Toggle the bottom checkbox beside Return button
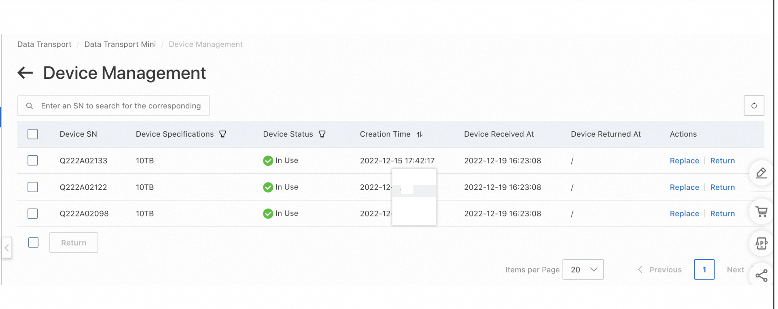Viewport: 778px width, 309px height. tap(34, 243)
